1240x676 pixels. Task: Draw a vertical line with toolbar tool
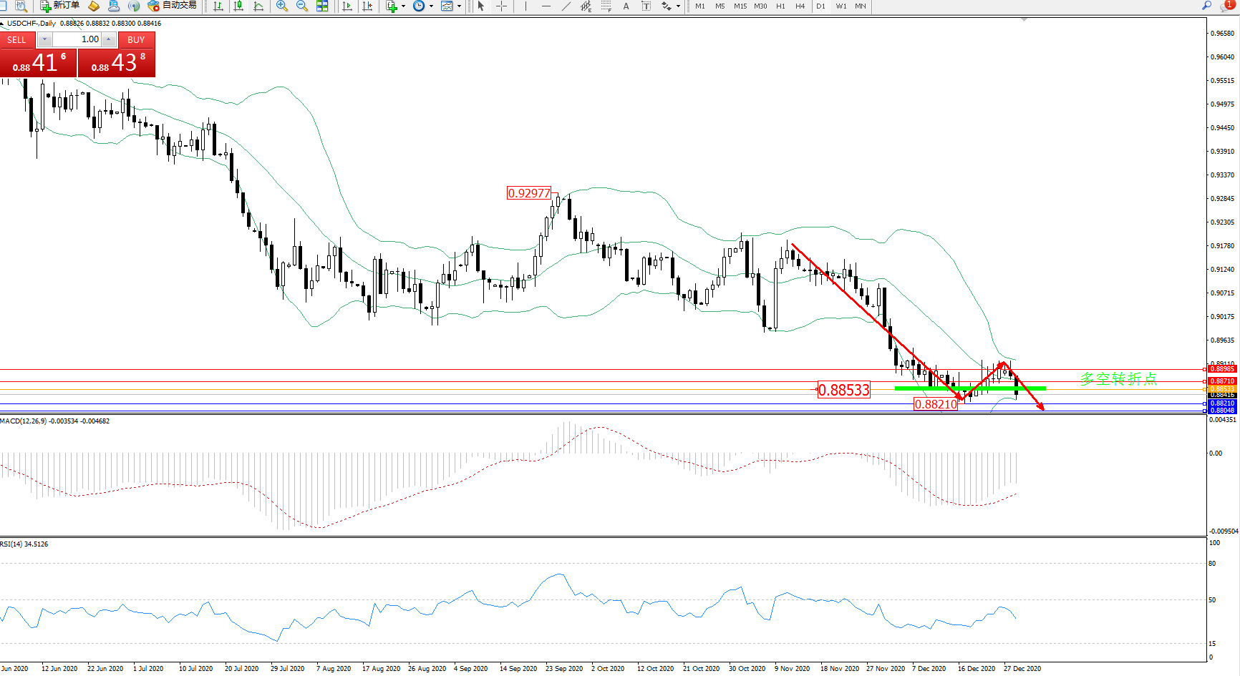coord(525,6)
